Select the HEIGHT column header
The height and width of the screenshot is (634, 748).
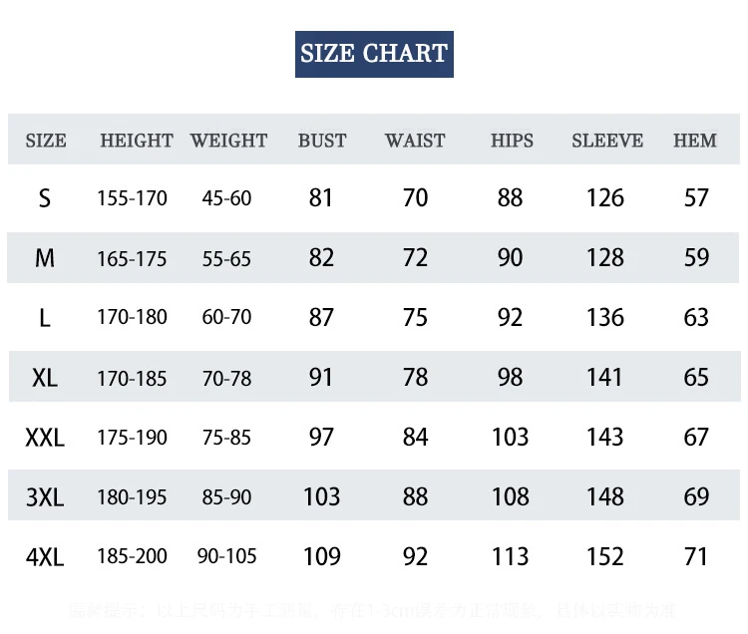pos(137,141)
